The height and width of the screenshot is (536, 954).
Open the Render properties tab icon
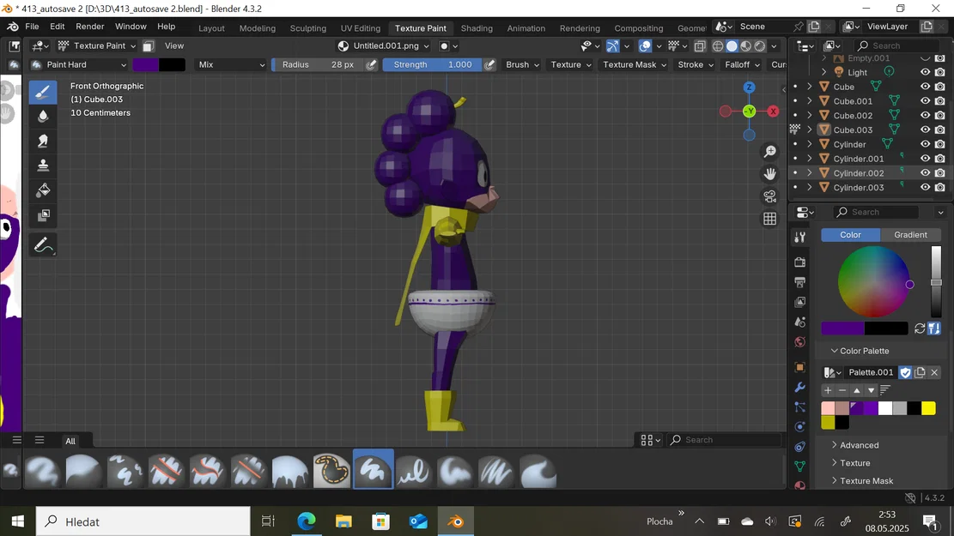[x=800, y=262]
